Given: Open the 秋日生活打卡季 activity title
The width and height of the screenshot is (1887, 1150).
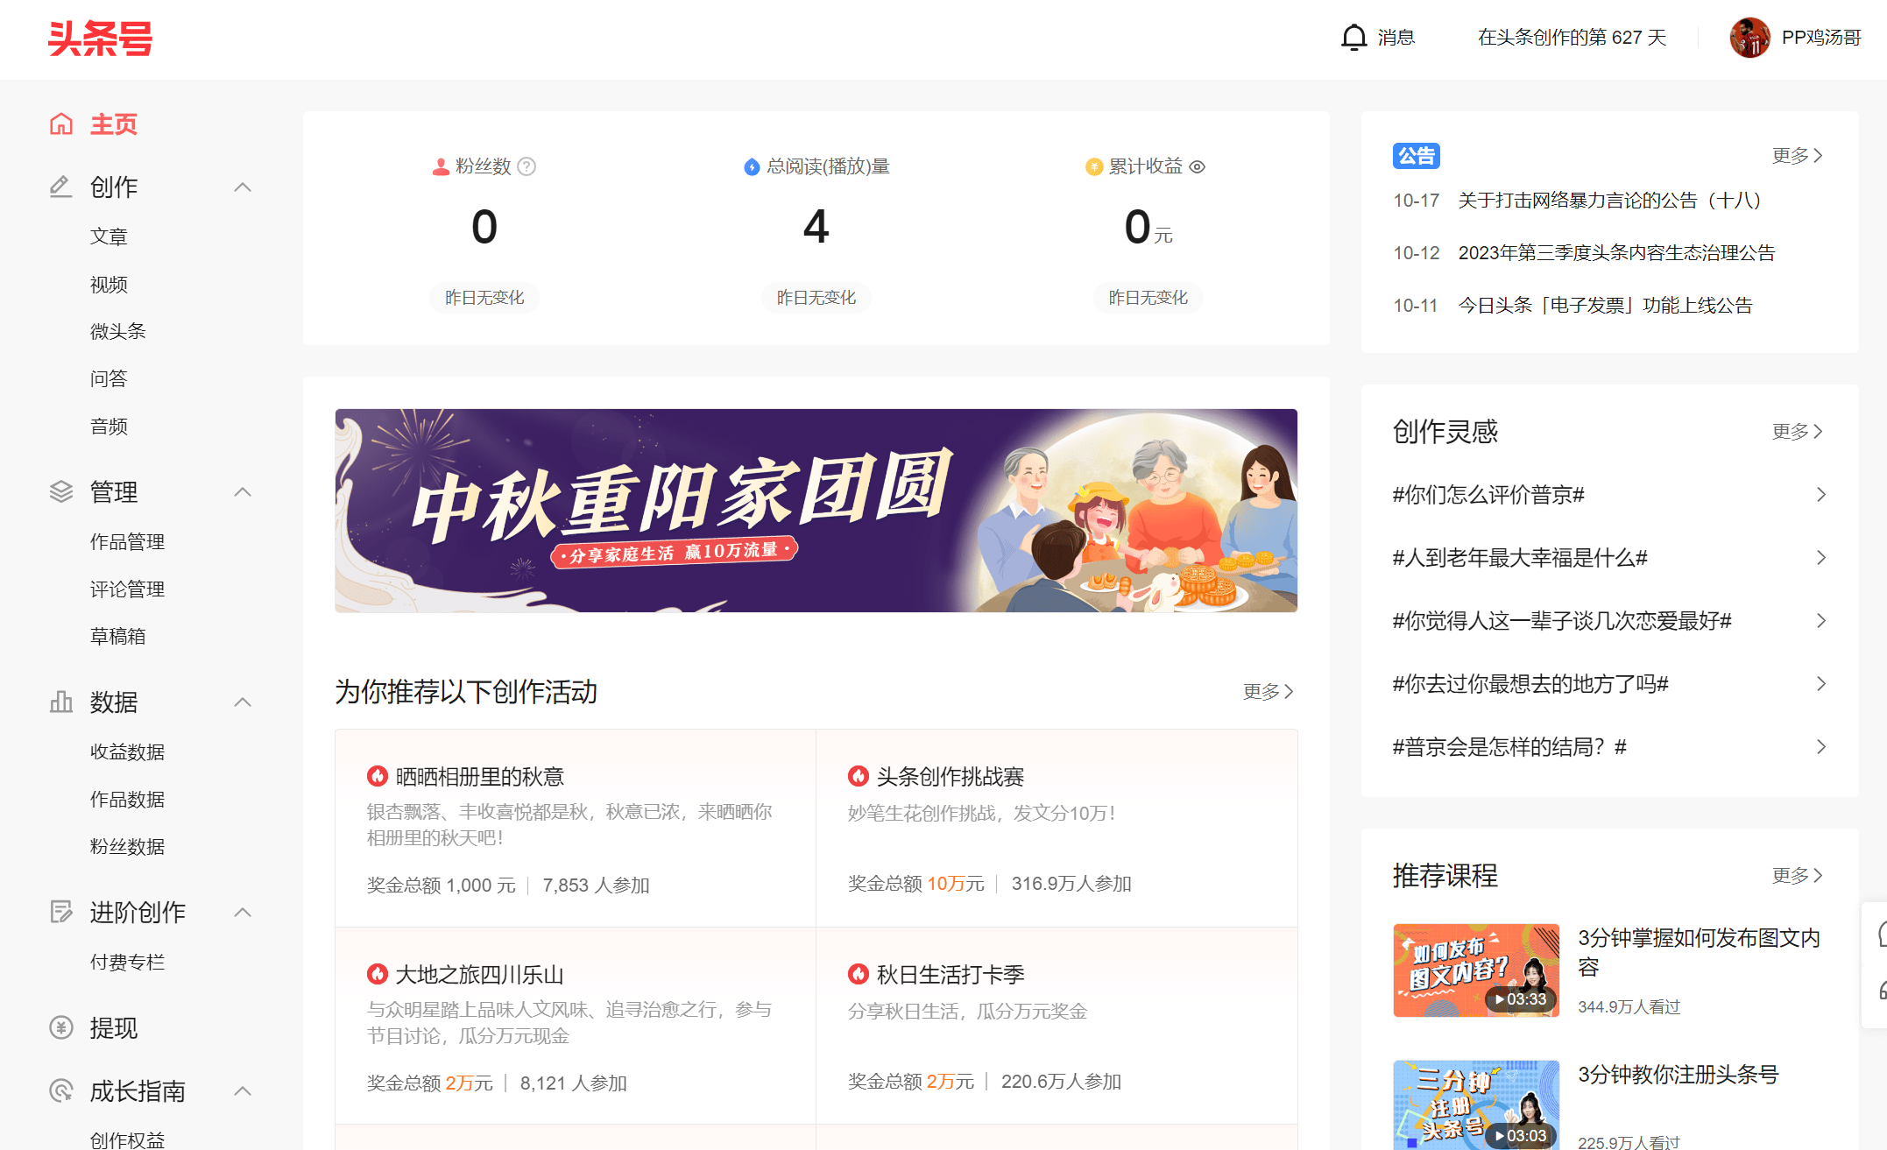Looking at the screenshot, I should pos(951,975).
